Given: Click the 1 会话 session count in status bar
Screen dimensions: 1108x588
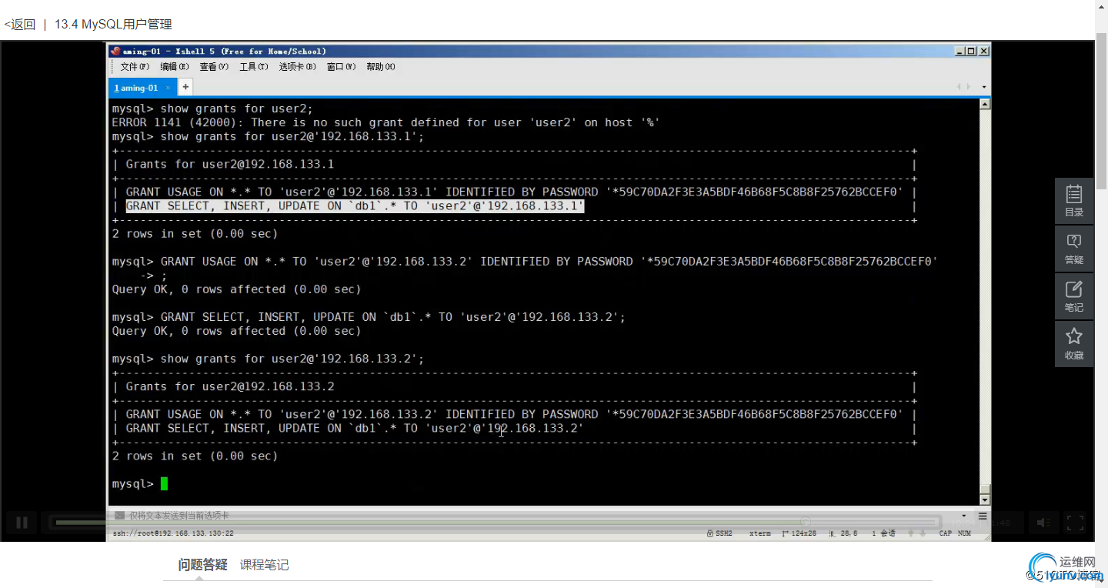Looking at the screenshot, I should tap(884, 533).
